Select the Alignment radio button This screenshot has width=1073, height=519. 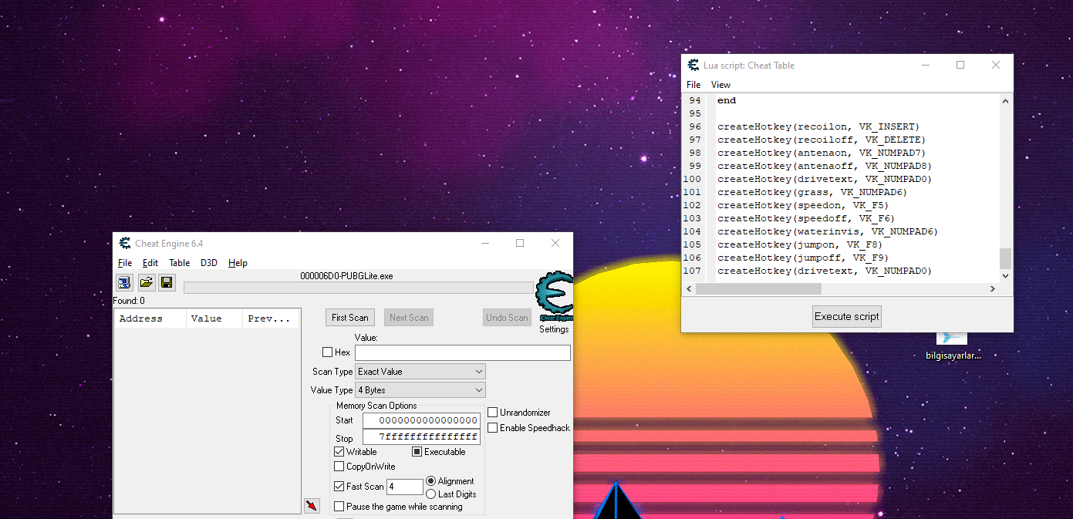tap(430, 481)
